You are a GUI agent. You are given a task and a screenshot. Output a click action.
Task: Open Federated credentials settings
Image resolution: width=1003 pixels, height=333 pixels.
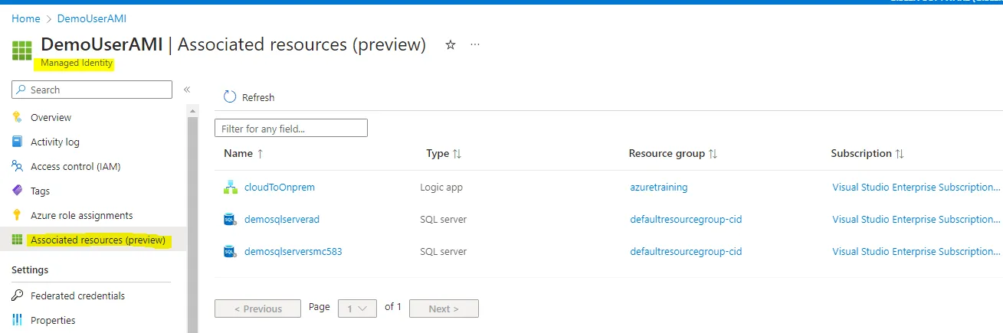coord(77,295)
